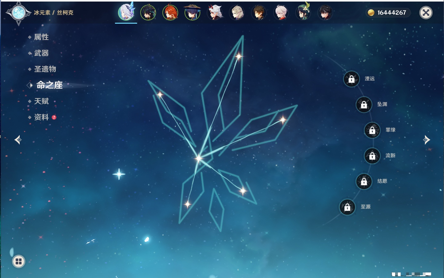Viewport: 444px width, 278px height.
Task: Click the 流断 constellation label
Action: click(390, 155)
